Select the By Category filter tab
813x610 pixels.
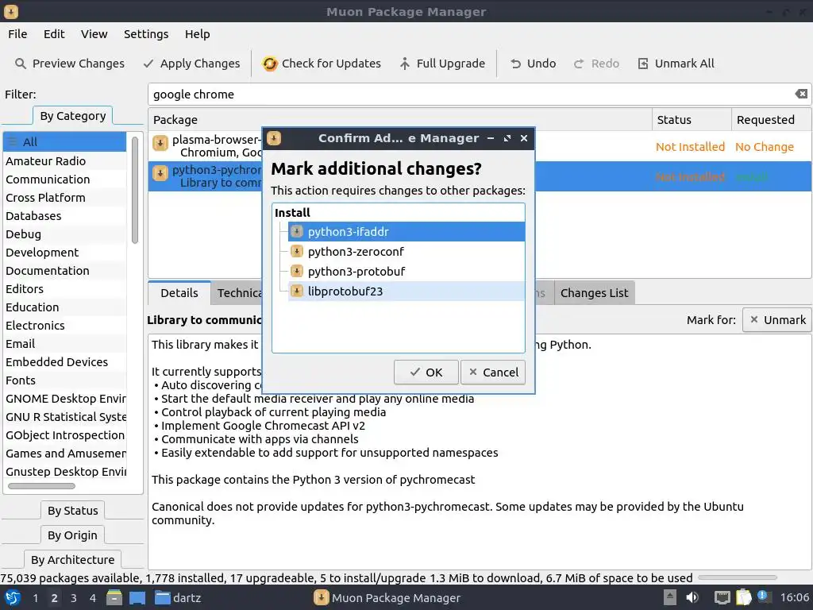click(72, 116)
